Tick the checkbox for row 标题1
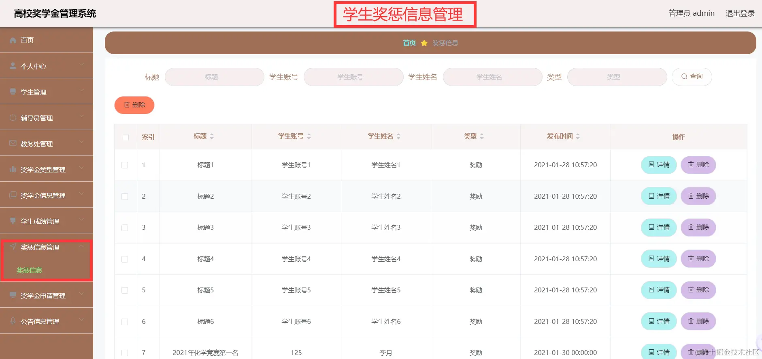This screenshot has height=359, width=762. 125,165
